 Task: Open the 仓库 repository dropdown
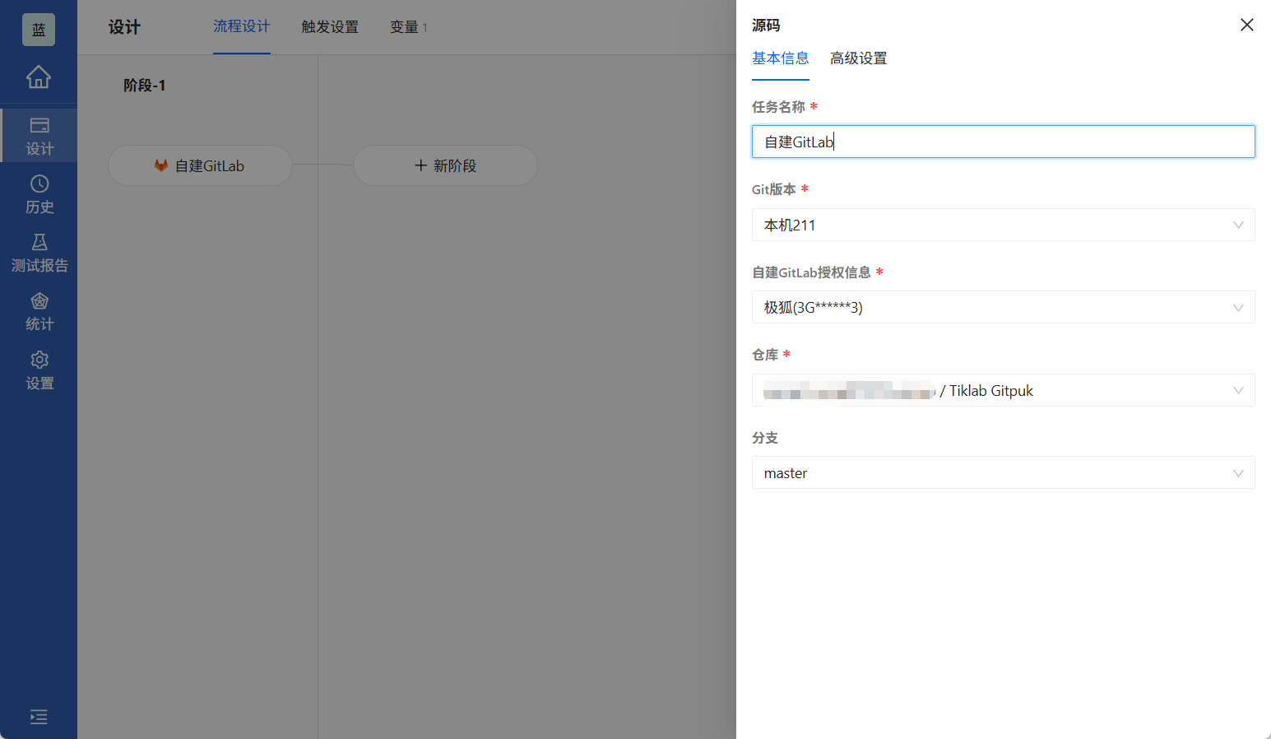tap(1003, 390)
